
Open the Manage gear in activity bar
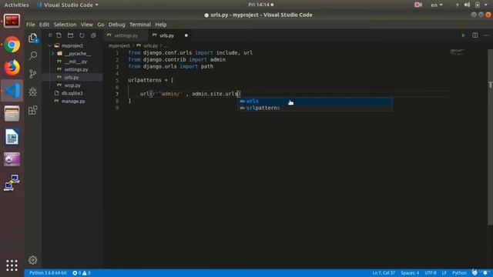32,260
